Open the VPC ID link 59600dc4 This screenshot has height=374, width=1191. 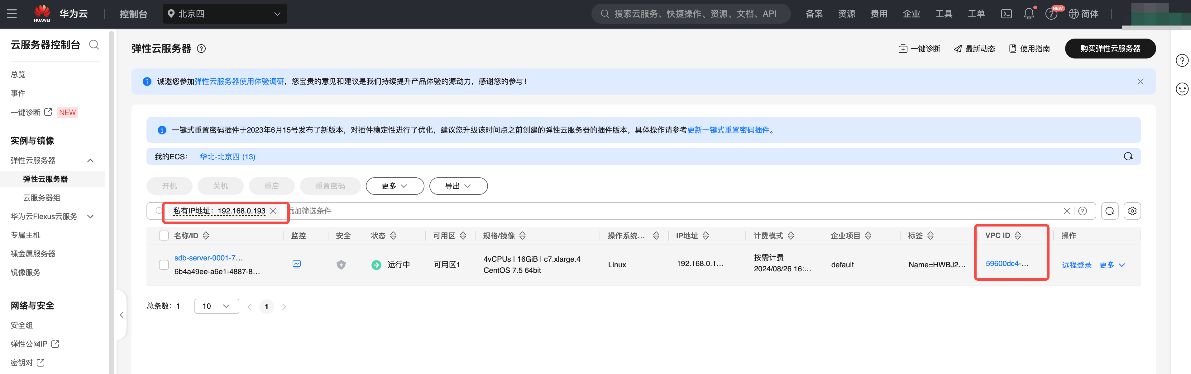click(x=1007, y=263)
